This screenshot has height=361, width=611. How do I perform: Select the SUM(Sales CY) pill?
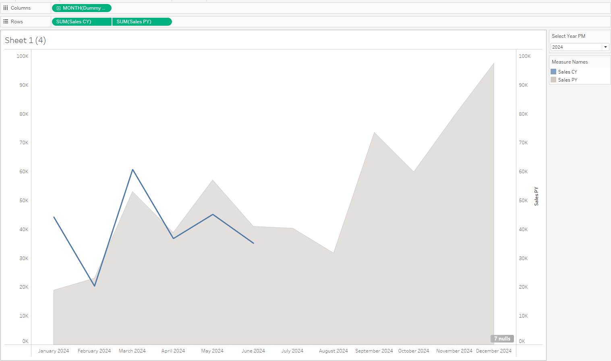82,22
